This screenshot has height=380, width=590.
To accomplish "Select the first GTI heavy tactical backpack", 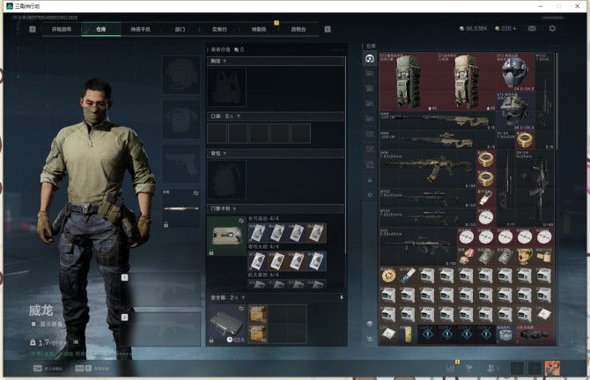I will (409, 82).
